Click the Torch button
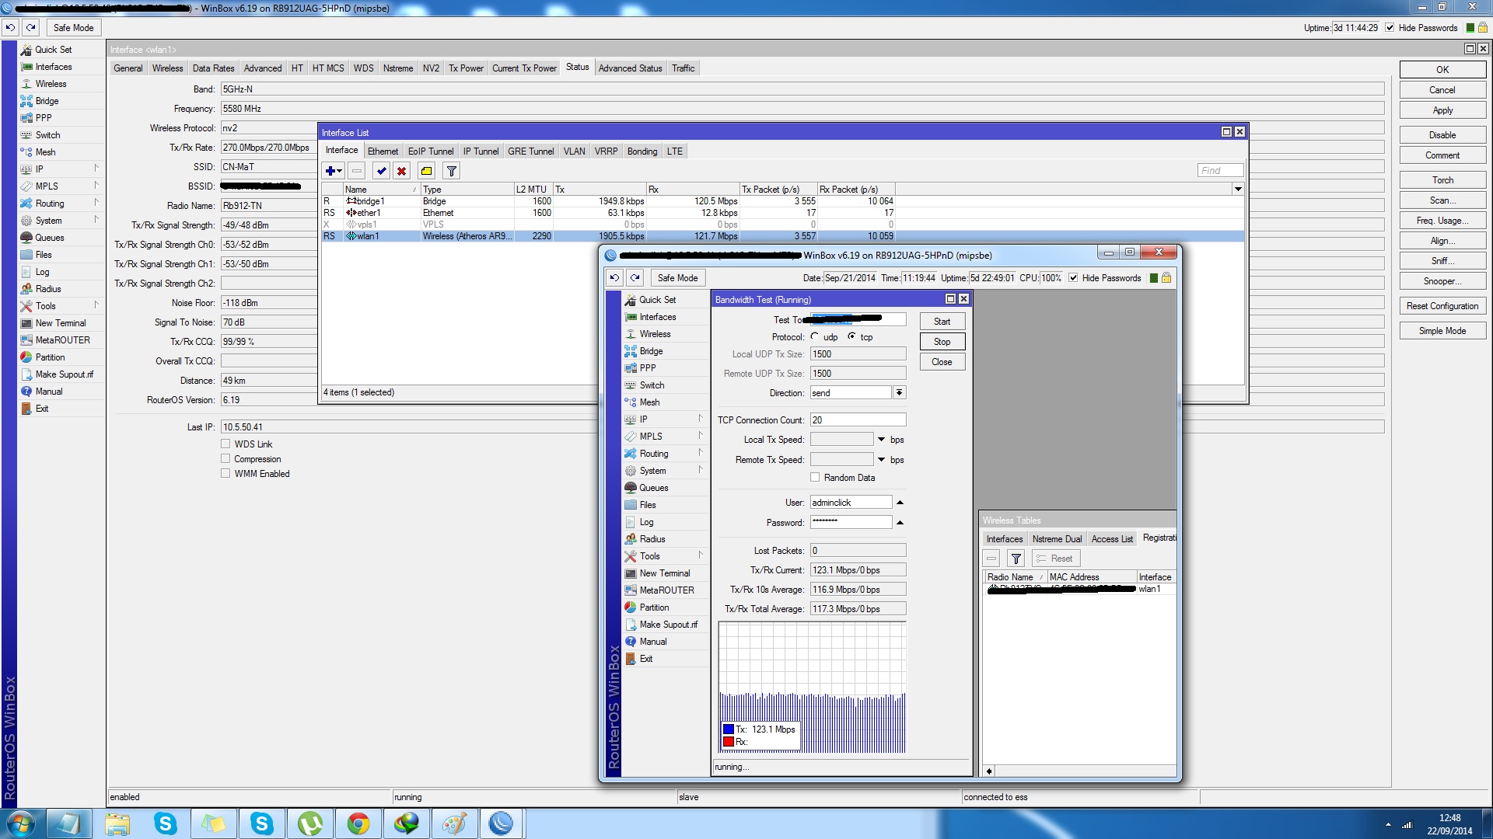 click(1442, 180)
